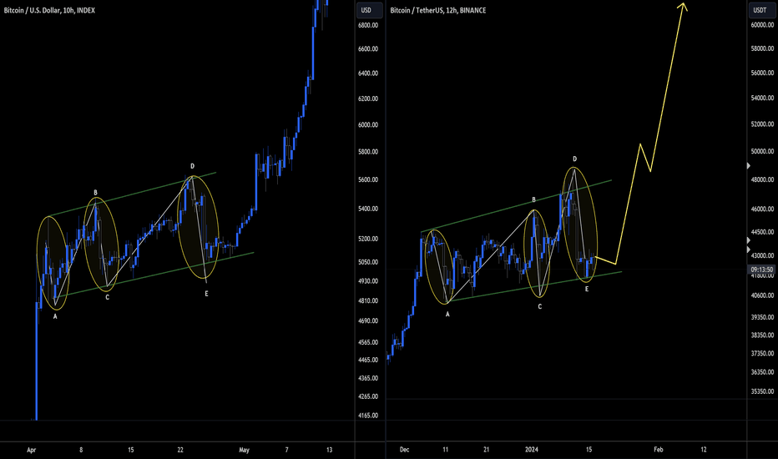Click the 21 date label on right time axis
The image size is (778, 459).
(x=486, y=450)
